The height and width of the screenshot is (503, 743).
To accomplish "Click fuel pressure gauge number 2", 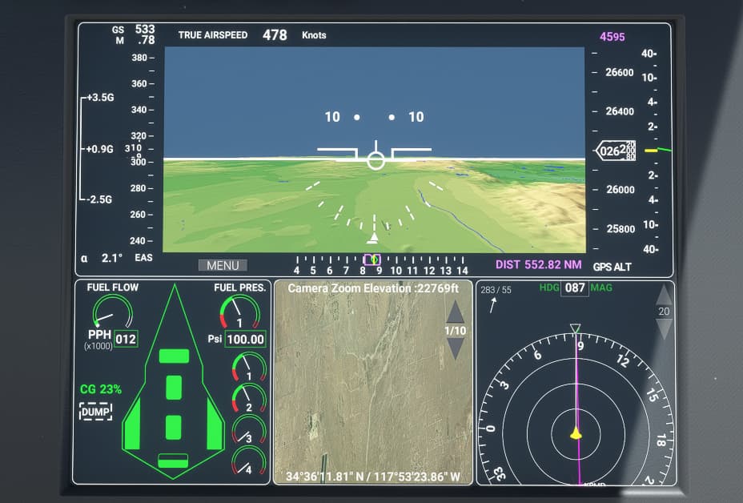I will point(248,398).
